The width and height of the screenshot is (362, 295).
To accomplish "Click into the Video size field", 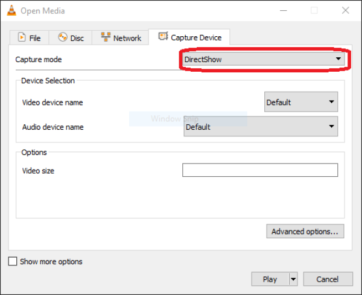I will pyautogui.click(x=259, y=171).
